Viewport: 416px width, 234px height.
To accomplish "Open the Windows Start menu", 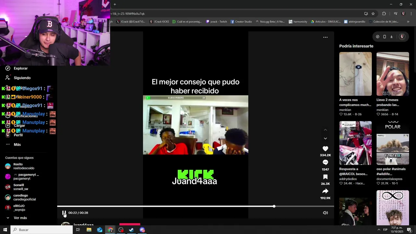I will [5, 230].
